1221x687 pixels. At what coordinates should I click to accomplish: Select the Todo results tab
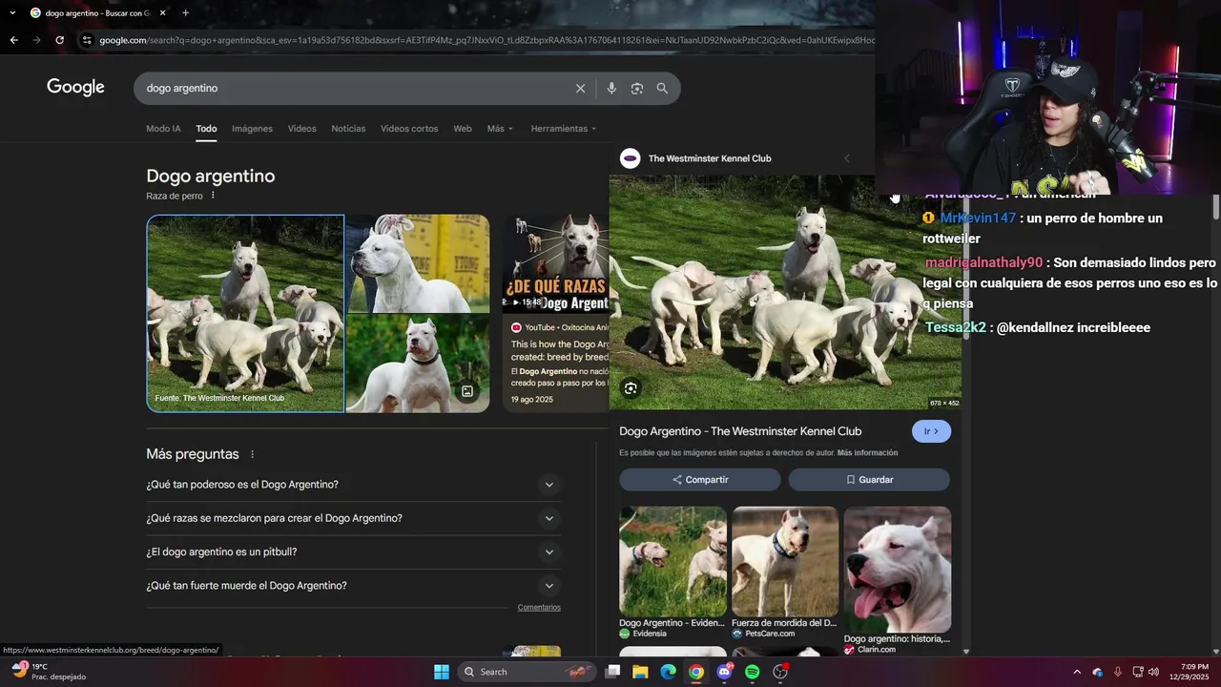pyautogui.click(x=206, y=129)
